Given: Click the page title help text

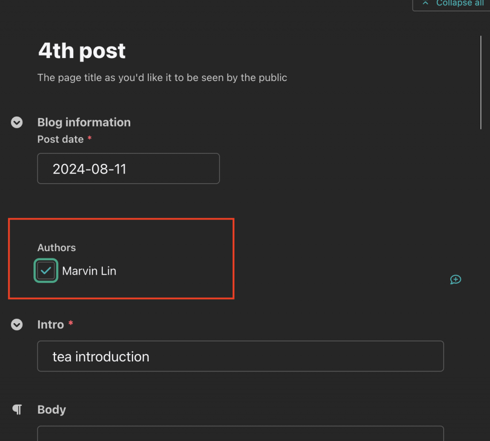Looking at the screenshot, I should pyautogui.click(x=162, y=78).
